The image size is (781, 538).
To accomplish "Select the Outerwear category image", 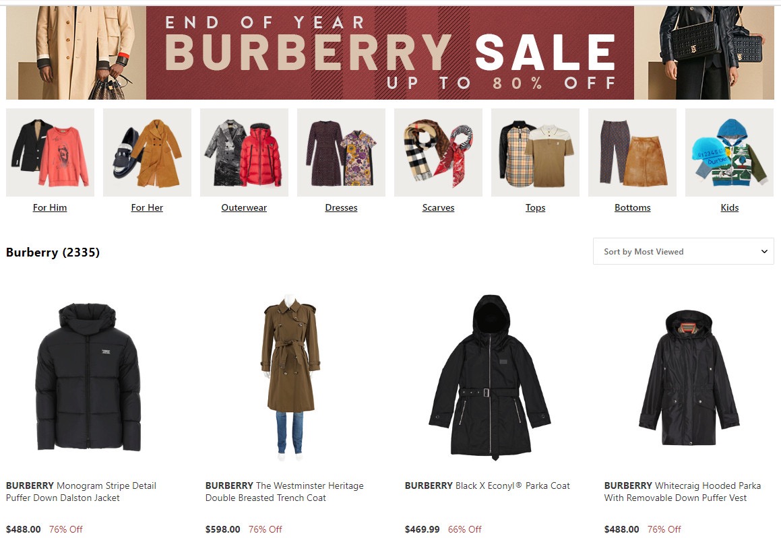I will pos(244,152).
